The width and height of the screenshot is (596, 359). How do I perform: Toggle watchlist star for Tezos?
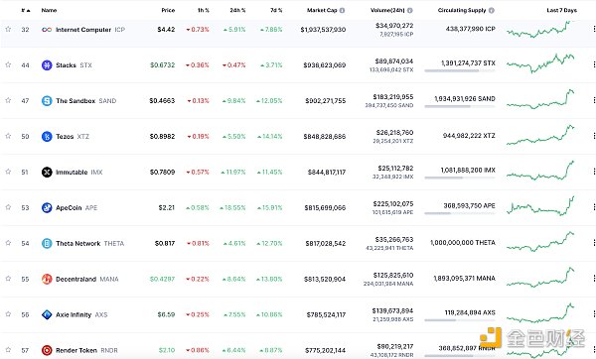(8, 136)
